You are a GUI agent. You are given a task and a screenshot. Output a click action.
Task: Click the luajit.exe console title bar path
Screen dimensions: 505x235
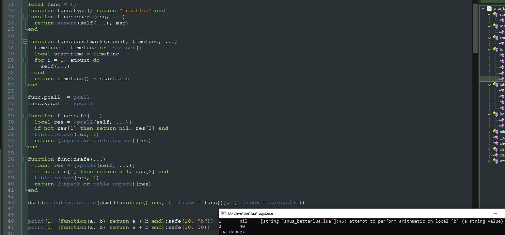pos(251,213)
